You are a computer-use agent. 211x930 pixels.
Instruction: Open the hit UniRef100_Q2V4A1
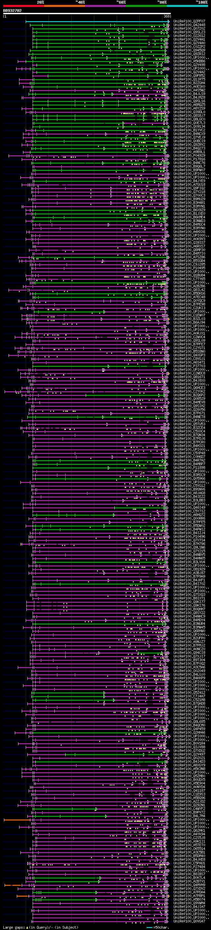189,39
